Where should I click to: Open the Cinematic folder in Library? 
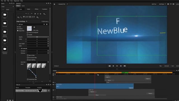(x=5, y=23)
